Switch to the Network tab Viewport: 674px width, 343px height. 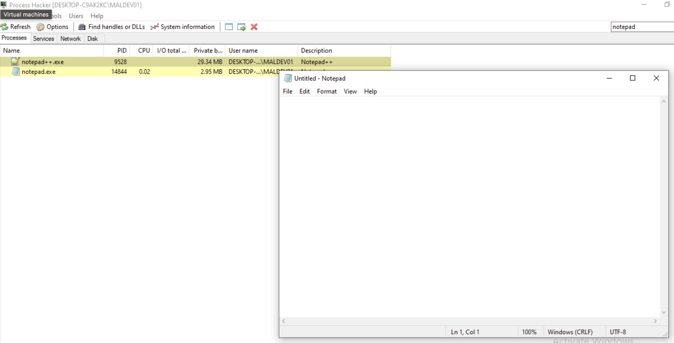70,39
